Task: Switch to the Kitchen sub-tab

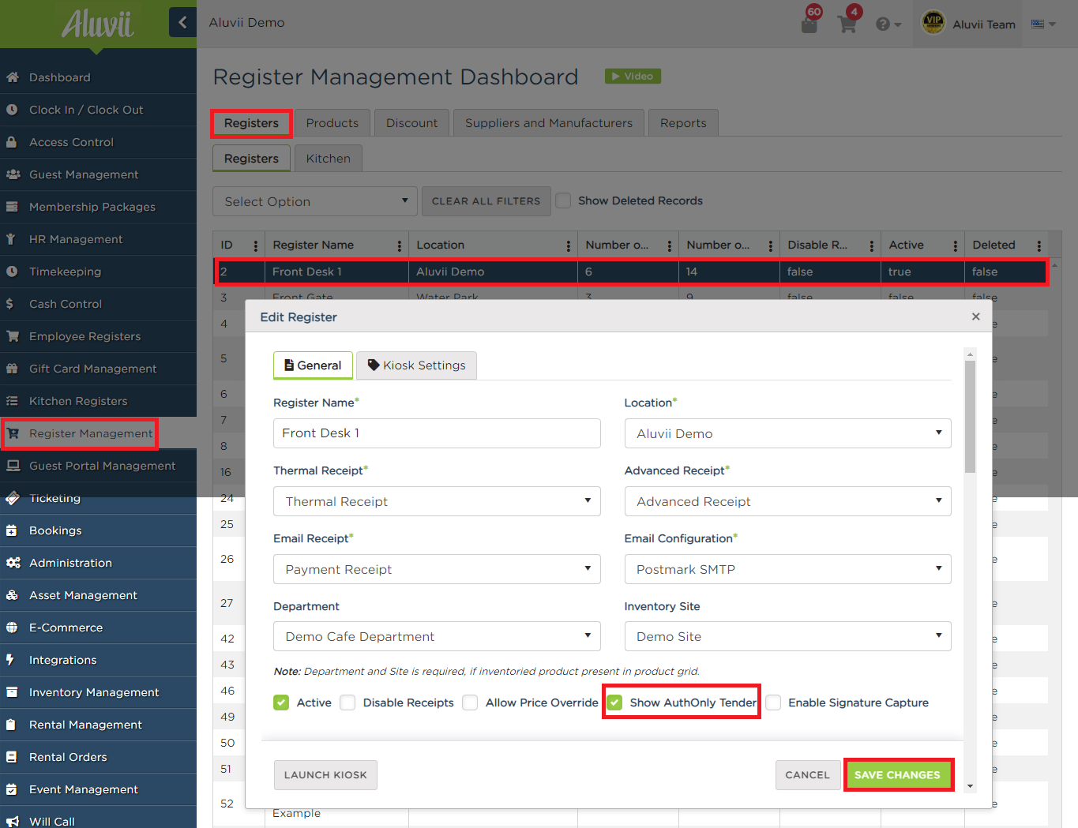Action: pyautogui.click(x=328, y=159)
